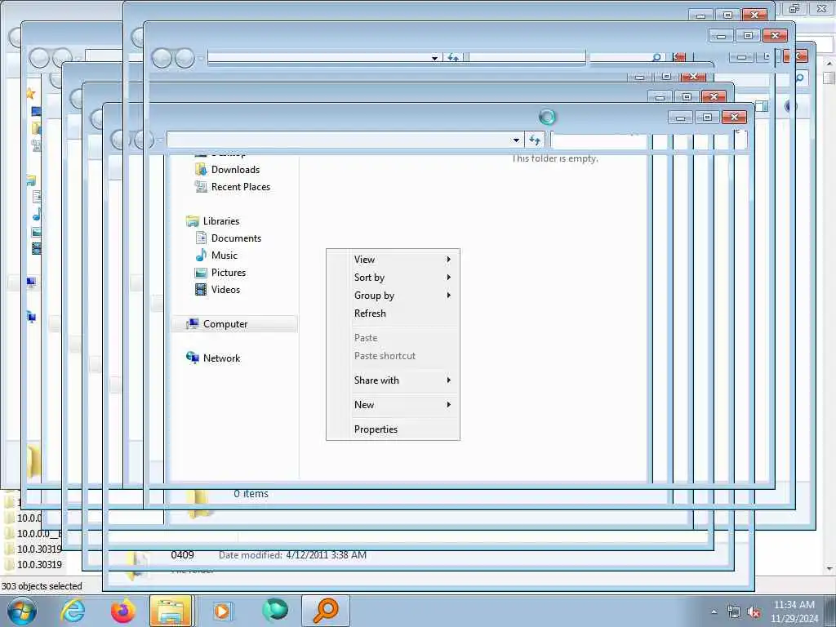The image size is (836, 627).
Task: Click the Documents library icon
Action: (201, 238)
